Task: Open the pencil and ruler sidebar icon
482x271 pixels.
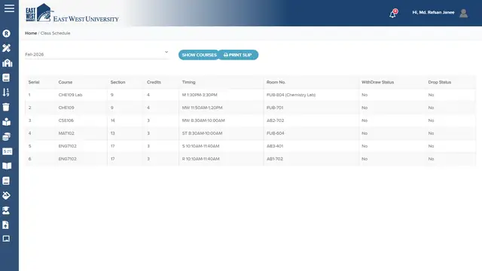Action: 7,48
